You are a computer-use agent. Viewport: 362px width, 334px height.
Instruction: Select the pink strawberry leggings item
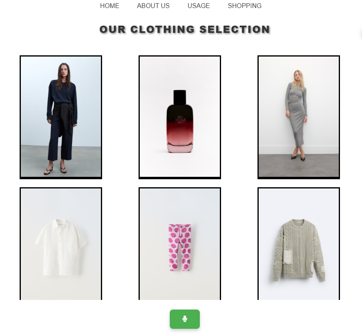(x=180, y=244)
